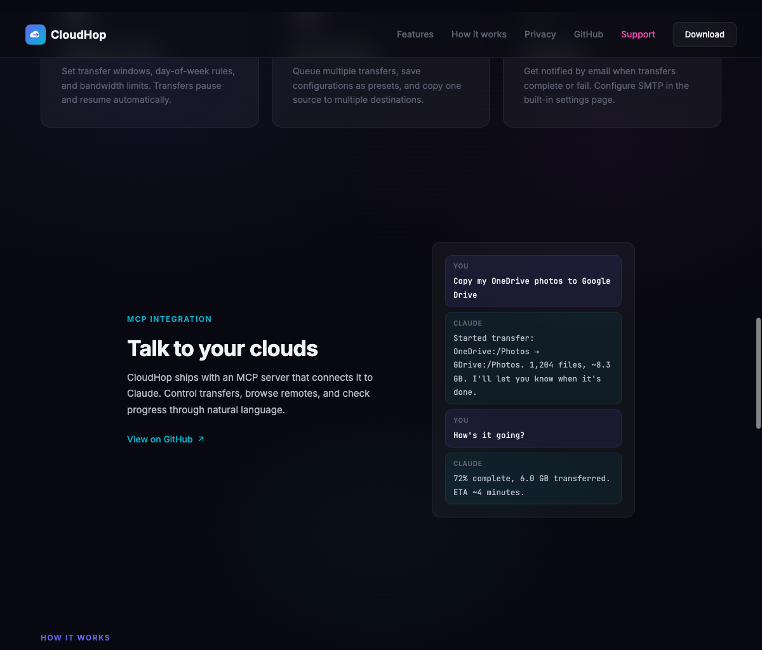Viewport: 762px width, 650px height.
Task: Open the GitHub page from navigation
Action: click(x=588, y=34)
